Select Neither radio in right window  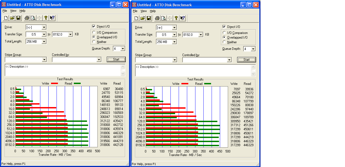pos(225,42)
